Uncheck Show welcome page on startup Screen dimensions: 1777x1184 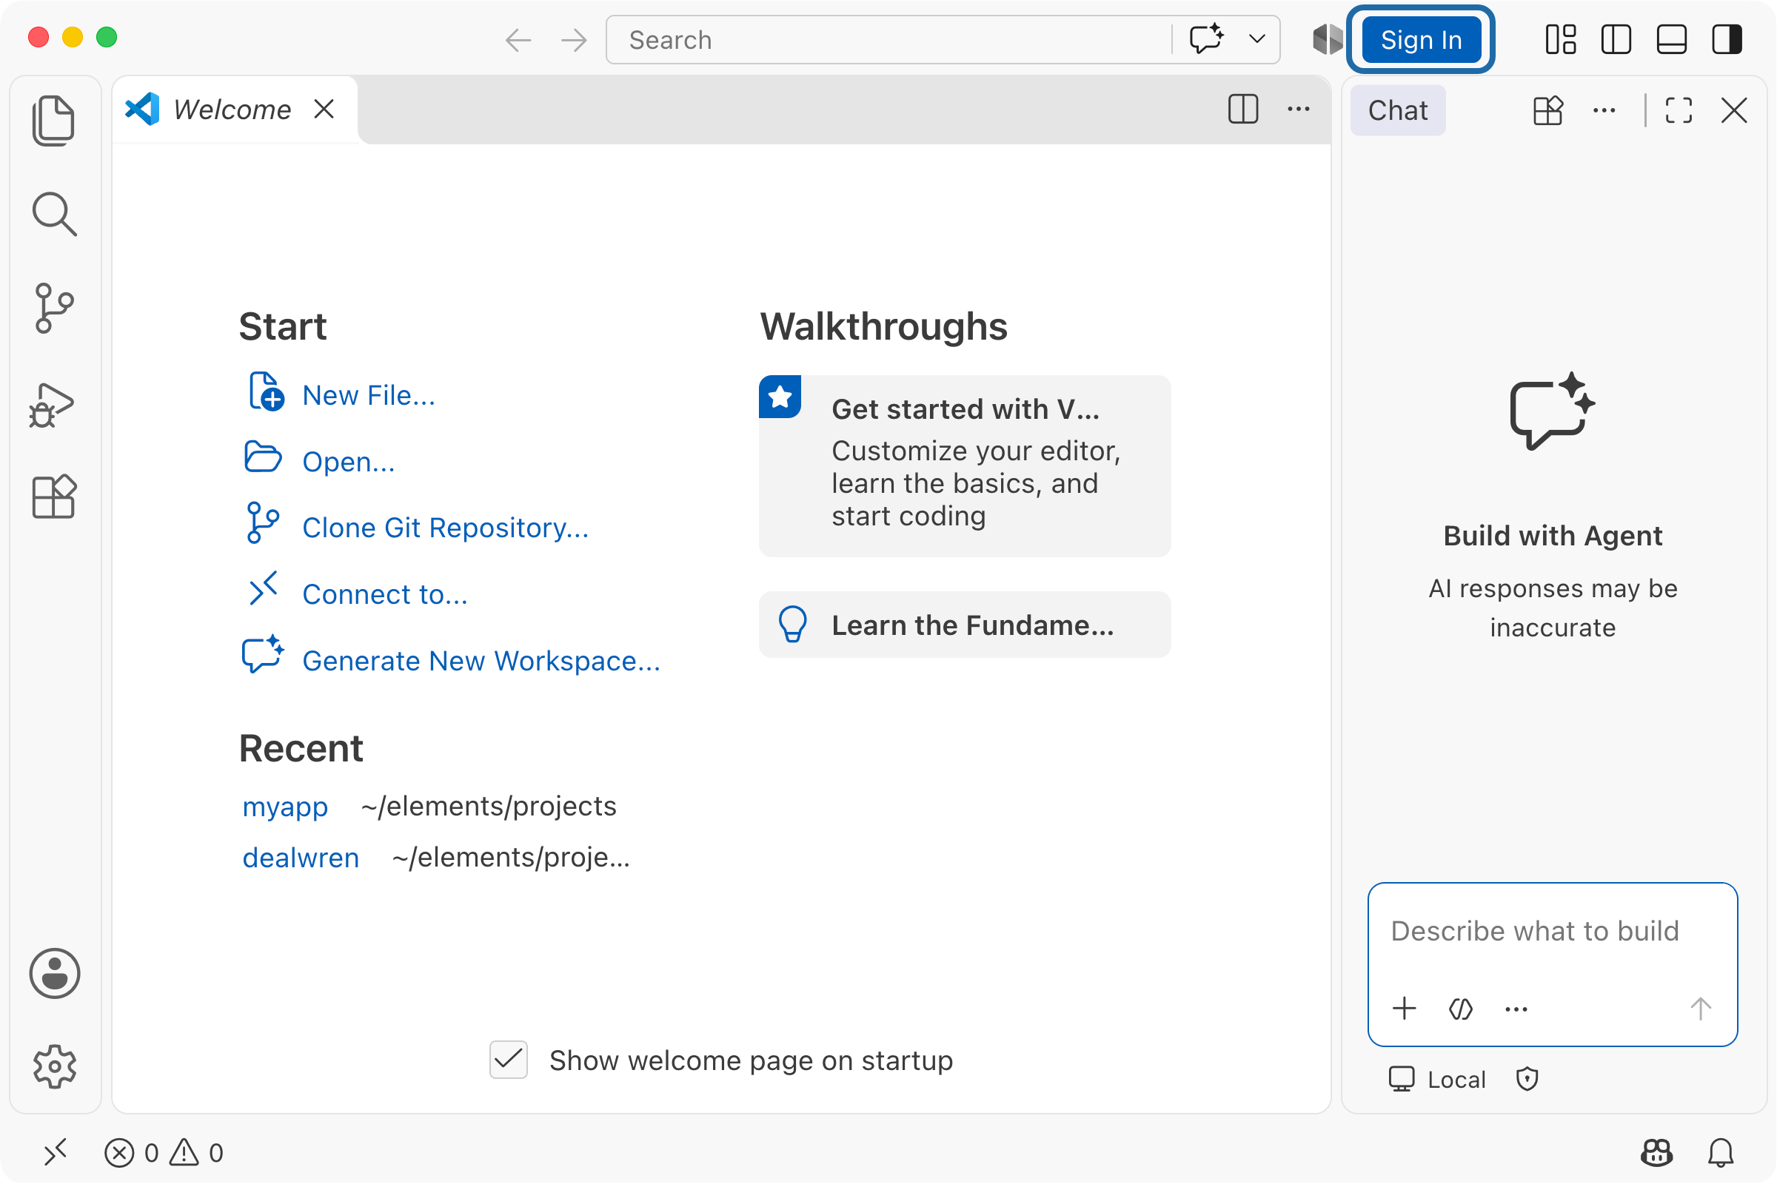point(509,1060)
